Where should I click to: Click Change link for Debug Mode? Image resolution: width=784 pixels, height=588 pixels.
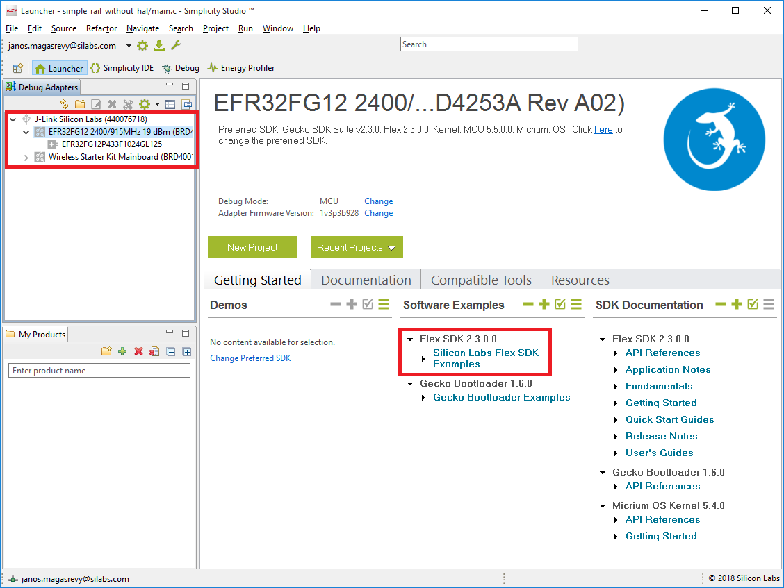point(379,201)
